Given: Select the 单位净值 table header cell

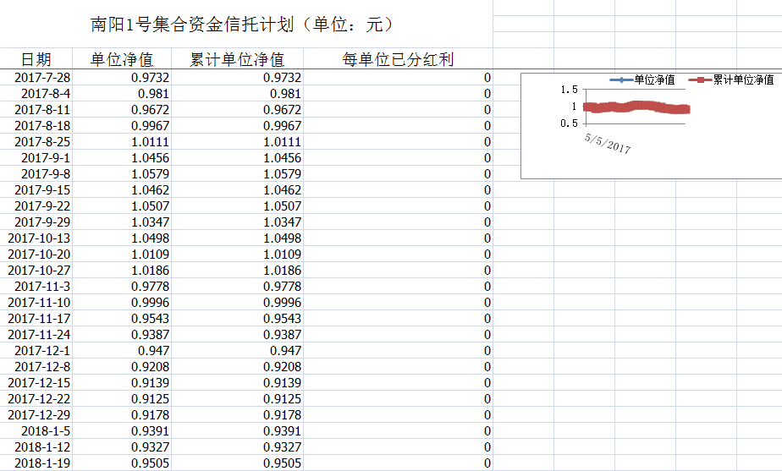Looking at the screenshot, I should pyautogui.click(x=122, y=59).
